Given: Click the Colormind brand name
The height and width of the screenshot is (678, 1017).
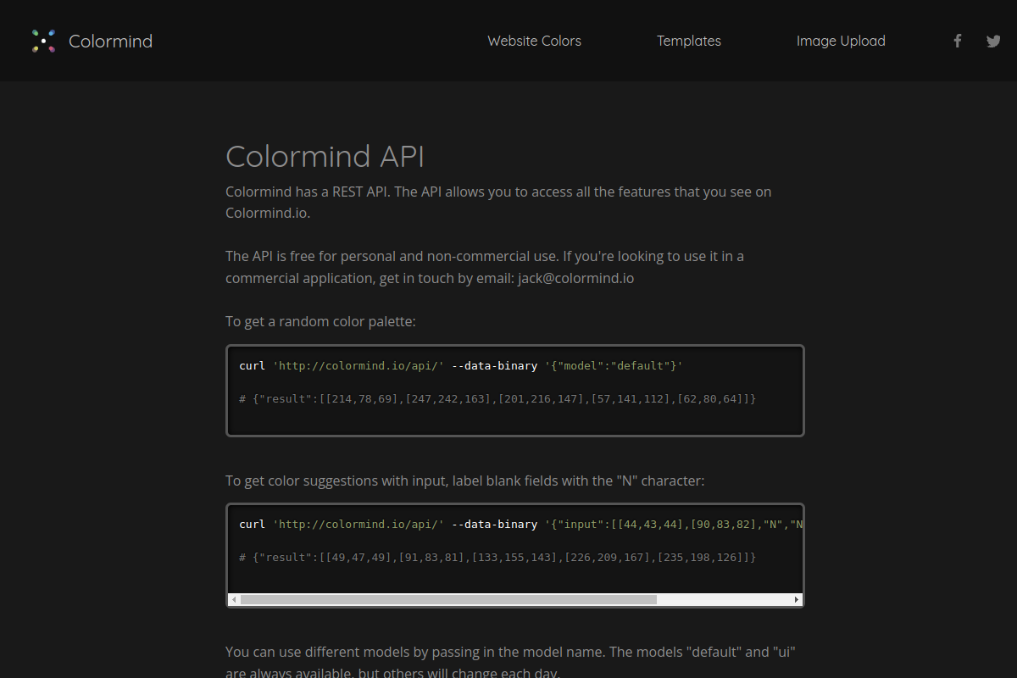Looking at the screenshot, I should coord(110,41).
